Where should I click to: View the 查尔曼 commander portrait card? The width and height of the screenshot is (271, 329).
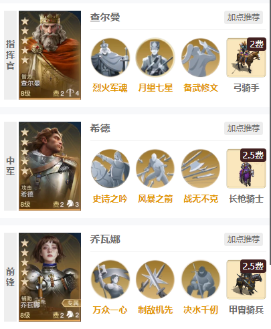pyautogui.click(x=50, y=55)
